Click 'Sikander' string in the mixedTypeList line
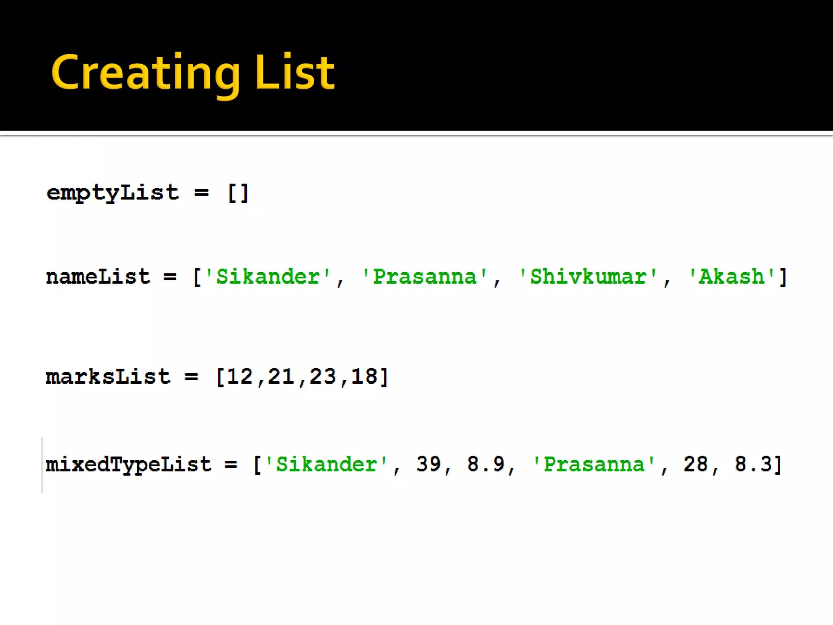The height and width of the screenshot is (625, 833). 326,464
